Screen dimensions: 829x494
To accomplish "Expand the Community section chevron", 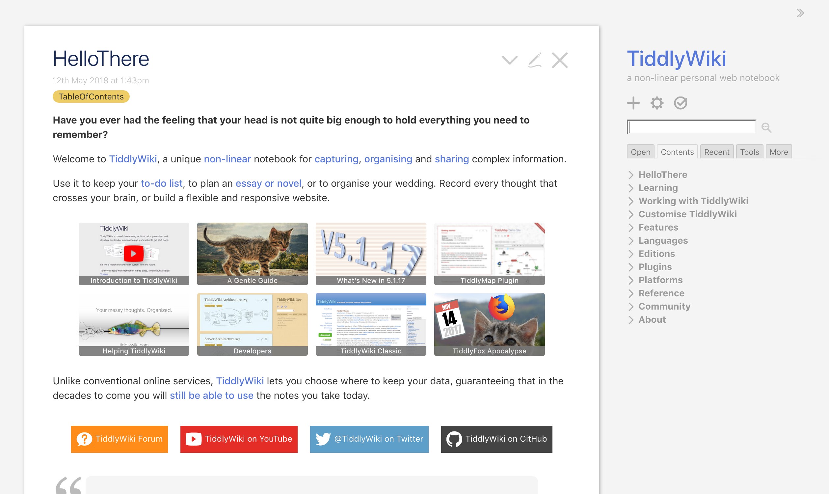I will (631, 307).
